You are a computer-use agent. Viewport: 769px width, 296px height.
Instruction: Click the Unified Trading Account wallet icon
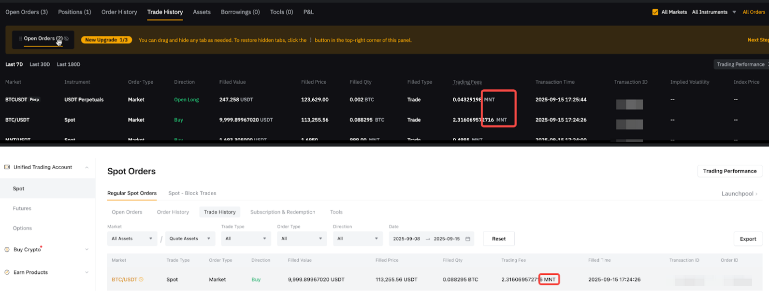[x=7, y=167]
